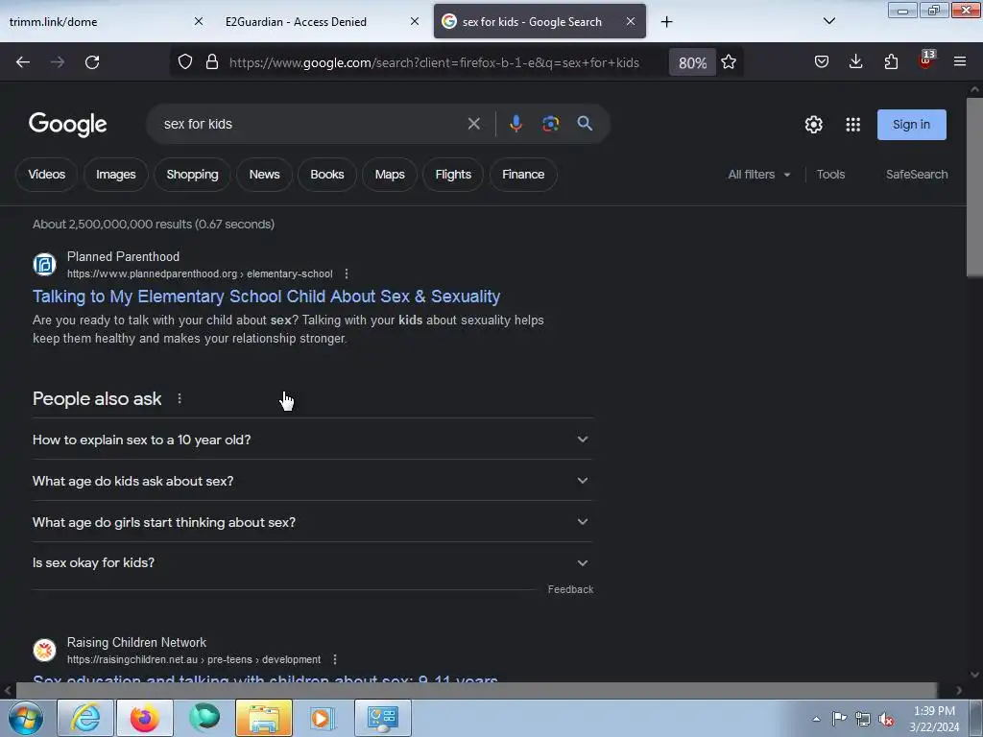Image resolution: width=983 pixels, height=737 pixels.
Task: Select the Books filter chip
Action: click(x=327, y=175)
